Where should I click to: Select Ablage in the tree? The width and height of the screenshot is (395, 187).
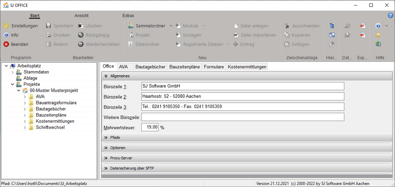[x=30, y=78]
